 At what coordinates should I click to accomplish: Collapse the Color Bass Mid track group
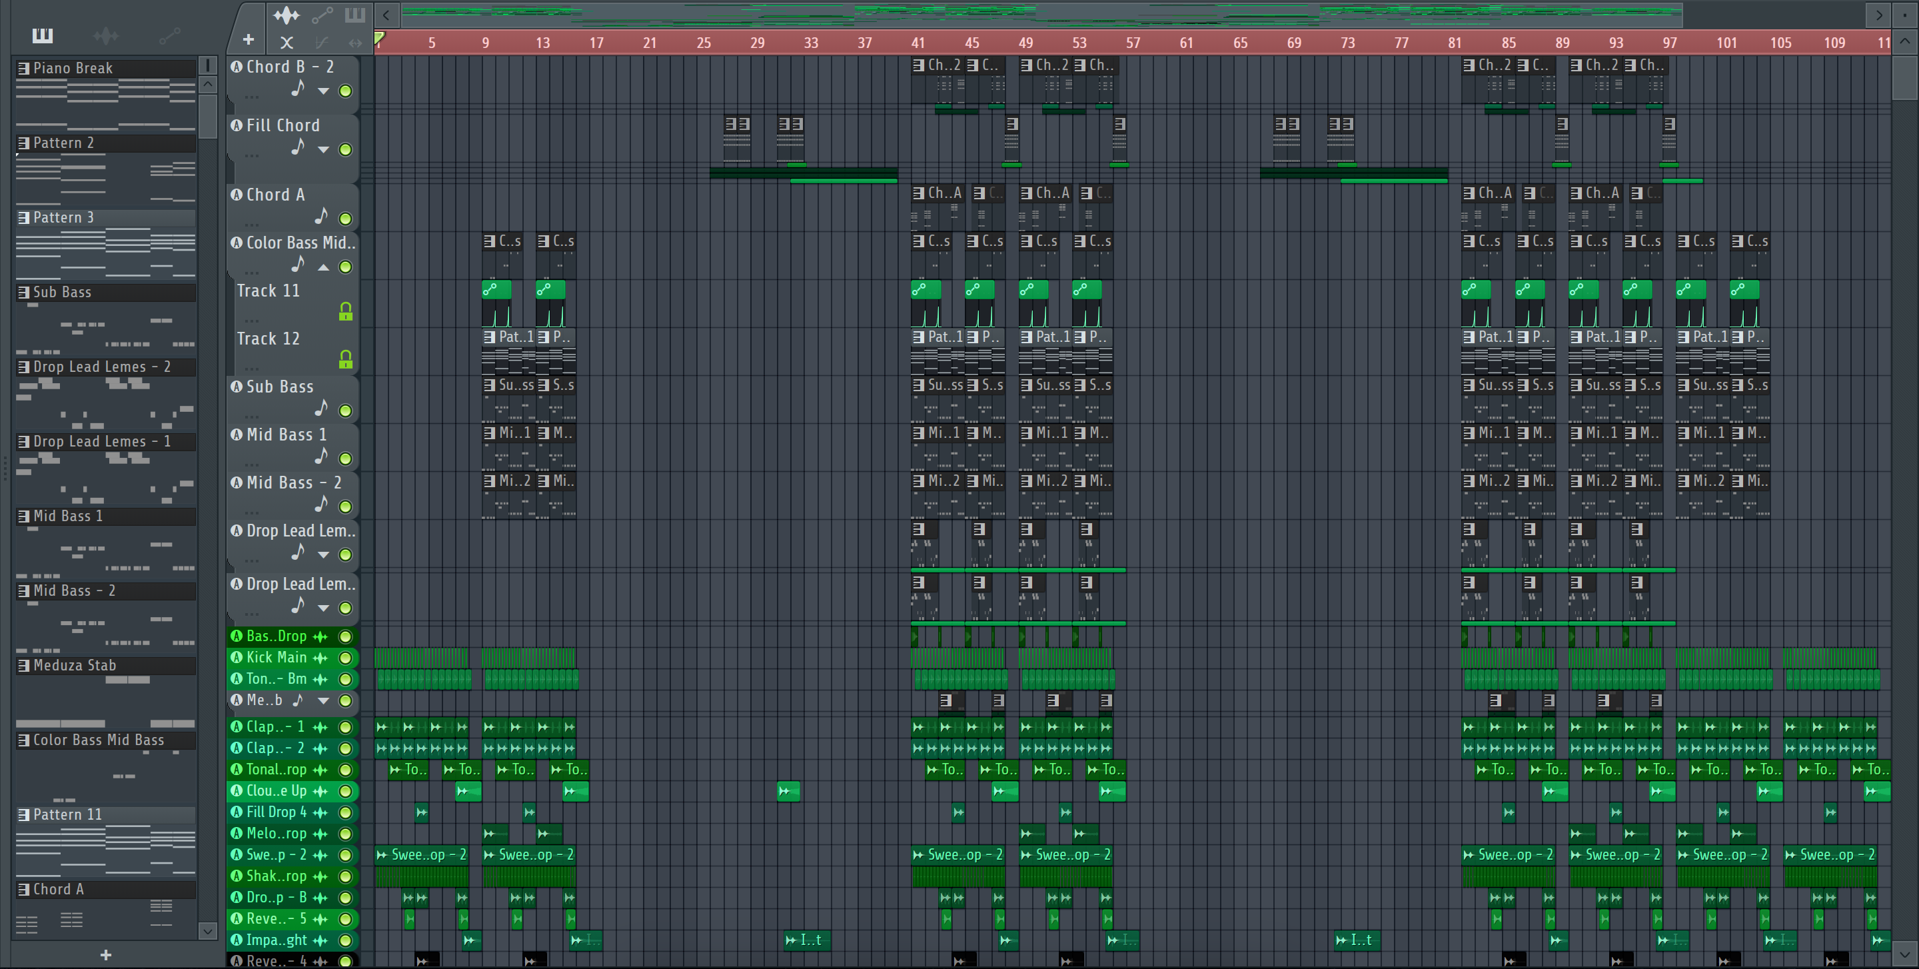click(323, 267)
